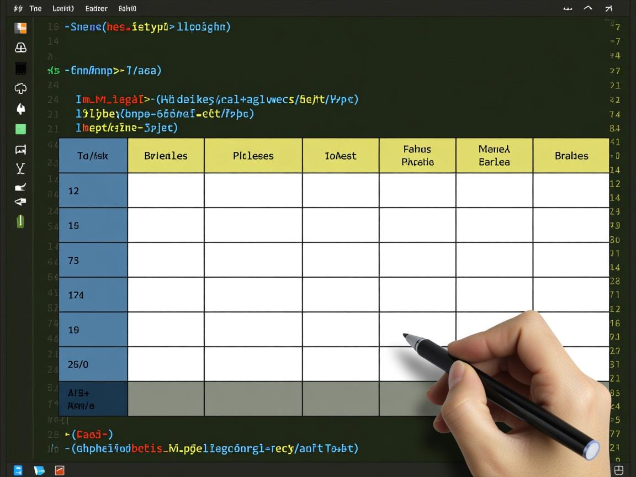Click the gray footer cell under Plcleses
The width and height of the screenshot is (636, 477).
coord(253,398)
